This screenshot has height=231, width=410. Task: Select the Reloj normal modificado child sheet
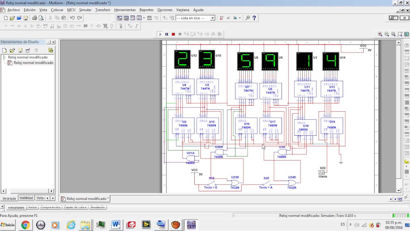[x=34, y=63]
